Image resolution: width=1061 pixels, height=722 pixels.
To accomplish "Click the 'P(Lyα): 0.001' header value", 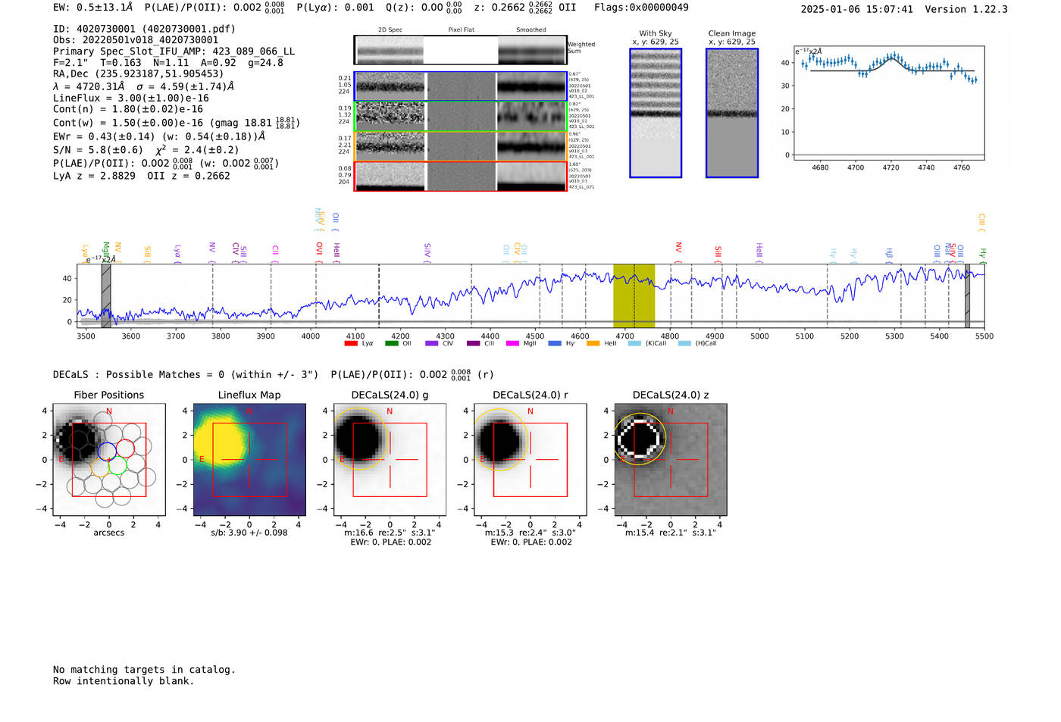I will 335,8.
